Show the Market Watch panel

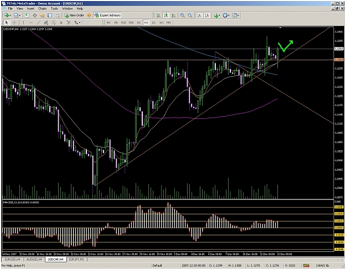point(27,15)
